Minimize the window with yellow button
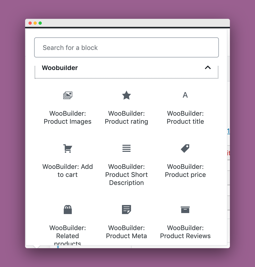 (x=35, y=23)
